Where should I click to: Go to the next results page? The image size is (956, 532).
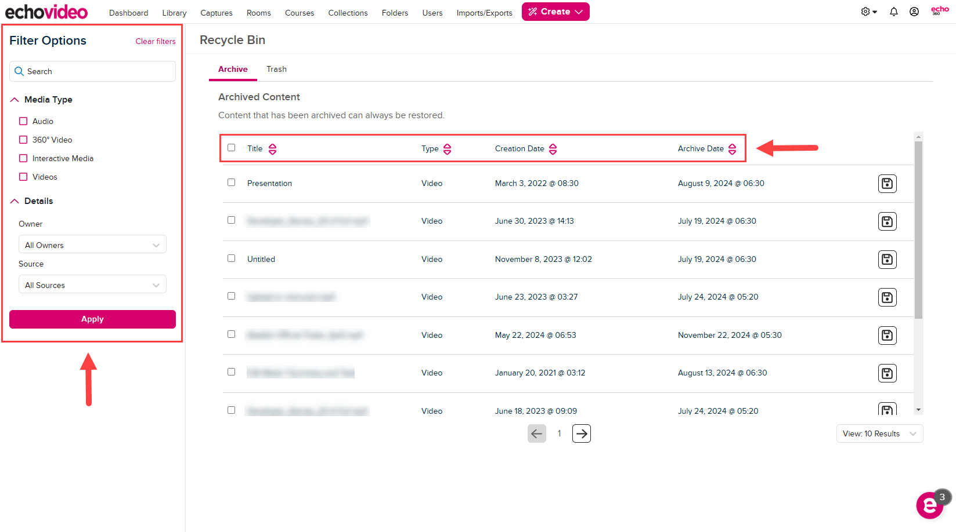click(581, 433)
